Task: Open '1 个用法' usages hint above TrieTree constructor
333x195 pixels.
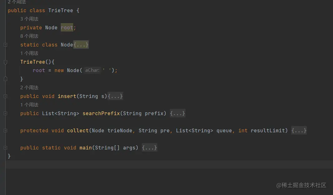Action: (x=29, y=53)
